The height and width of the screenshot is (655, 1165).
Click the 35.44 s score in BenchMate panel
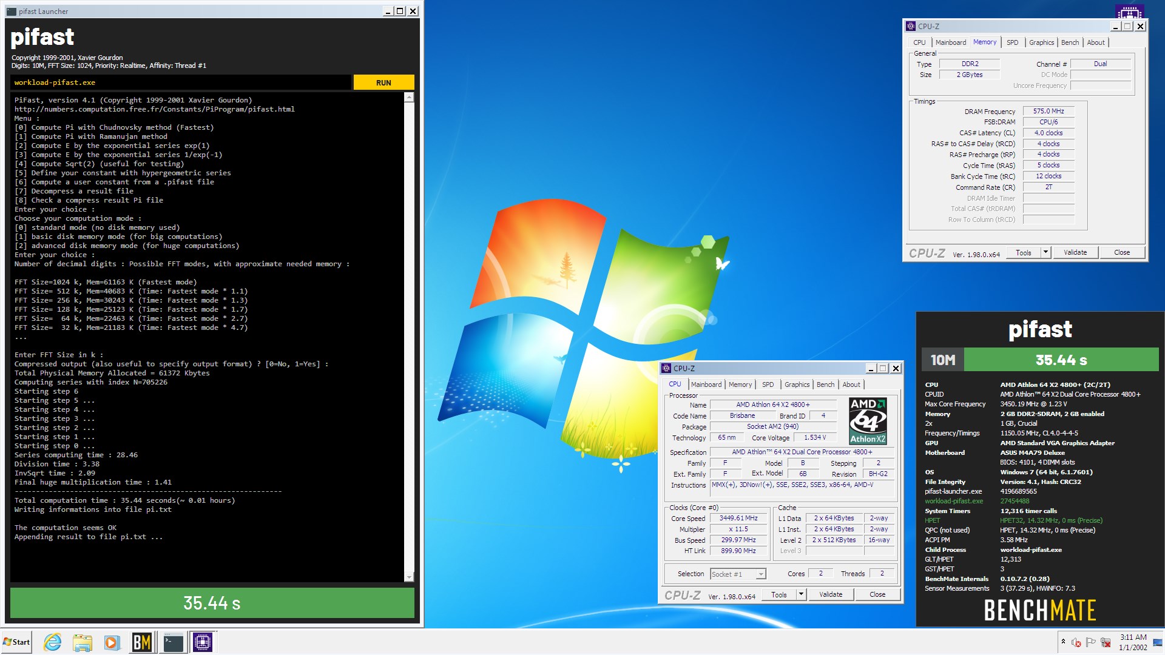pos(1061,360)
